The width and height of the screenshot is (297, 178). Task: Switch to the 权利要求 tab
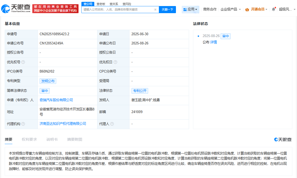[x=29, y=140]
